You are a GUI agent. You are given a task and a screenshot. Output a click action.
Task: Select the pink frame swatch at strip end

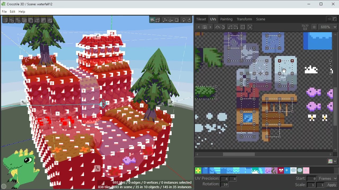tap(306, 170)
